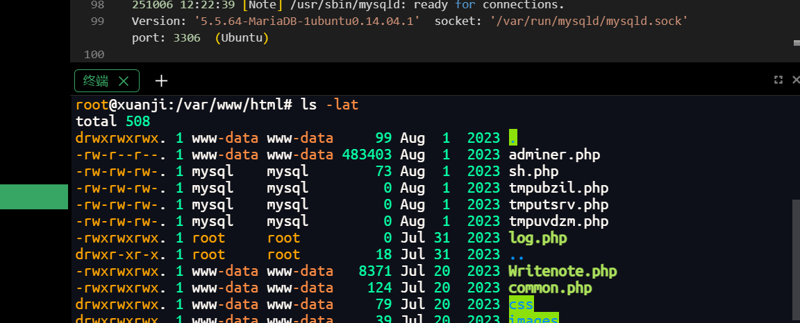The width and height of the screenshot is (800, 323).
Task: Click the Writenote.php filename
Action: tap(562, 271)
